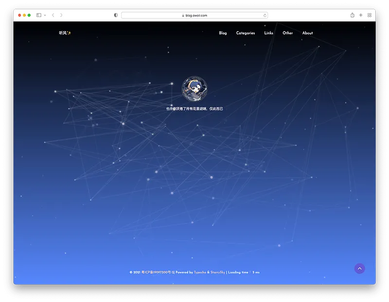
Task: Click the purple back-to-top arrow button
Action: pos(359,268)
